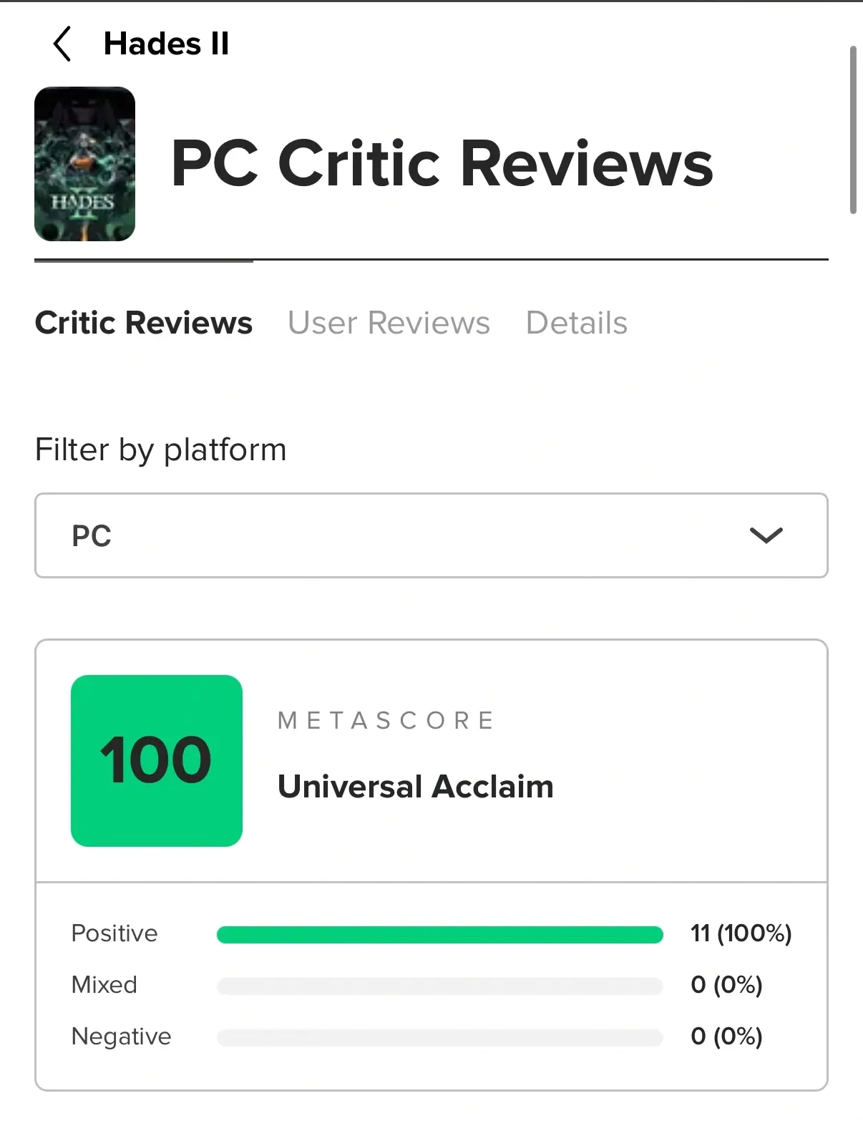This screenshot has height=1136, width=863.
Task: Open the Details tab
Action: 576,323
